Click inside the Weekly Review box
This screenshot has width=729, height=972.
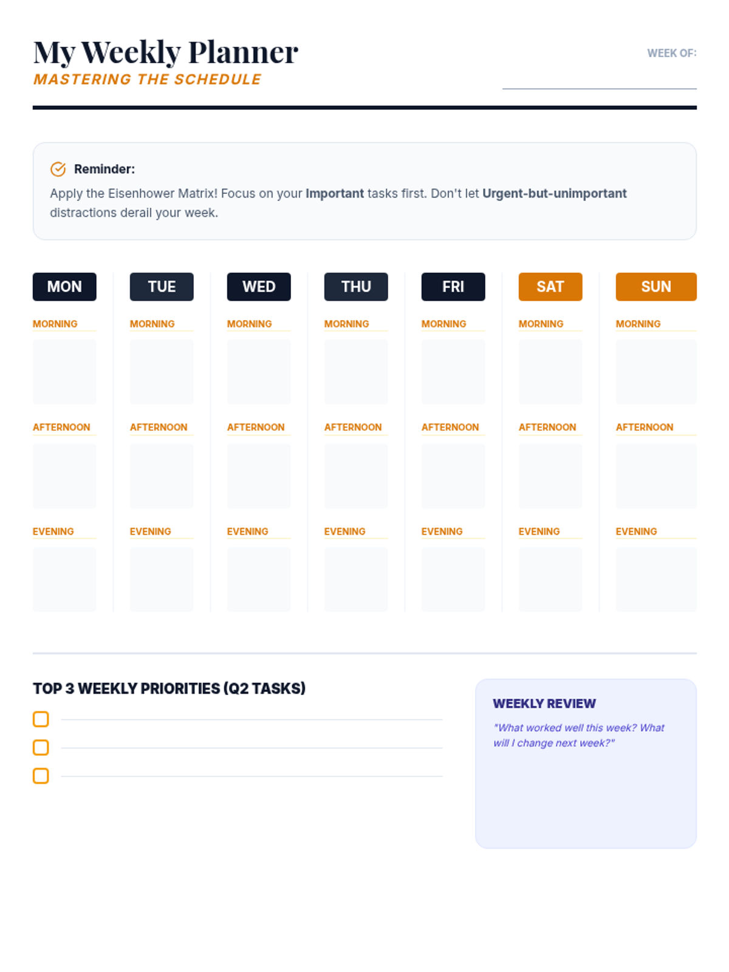click(x=586, y=796)
